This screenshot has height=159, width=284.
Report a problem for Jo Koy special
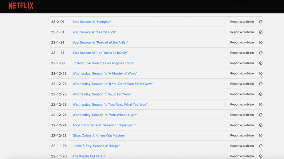tap(242, 63)
